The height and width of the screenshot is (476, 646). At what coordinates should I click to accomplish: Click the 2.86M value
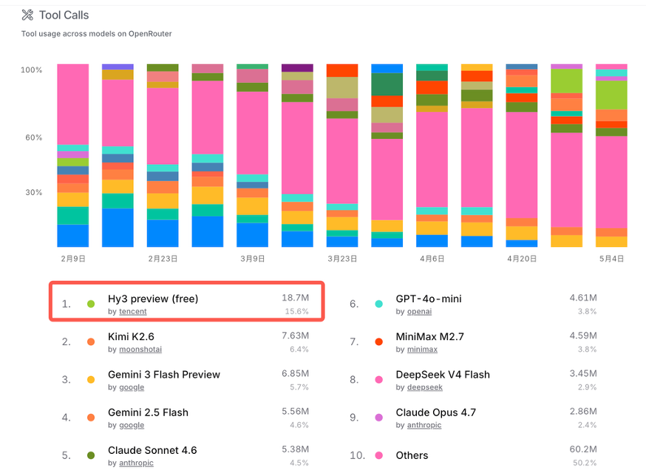[x=583, y=411]
